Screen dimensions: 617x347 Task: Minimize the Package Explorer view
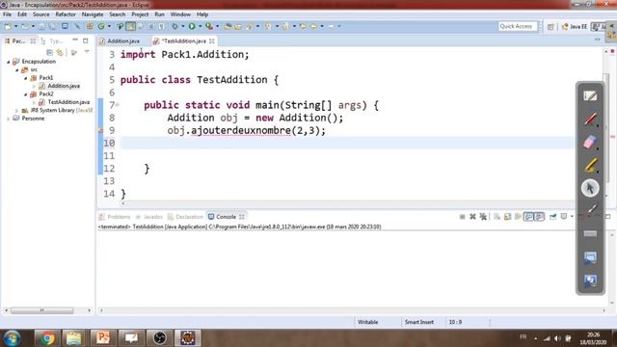[x=75, y=40]
